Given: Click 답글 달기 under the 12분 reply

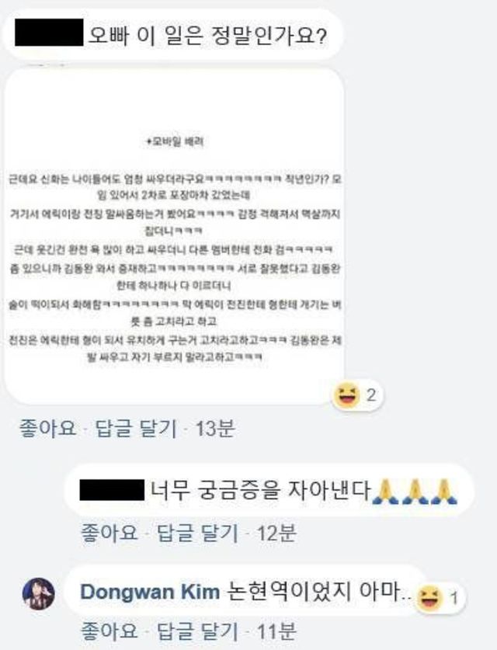Looking at the screenshot, I should coord(197,532).
